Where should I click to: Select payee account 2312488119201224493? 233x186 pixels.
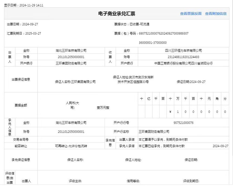tap(183, 57)
